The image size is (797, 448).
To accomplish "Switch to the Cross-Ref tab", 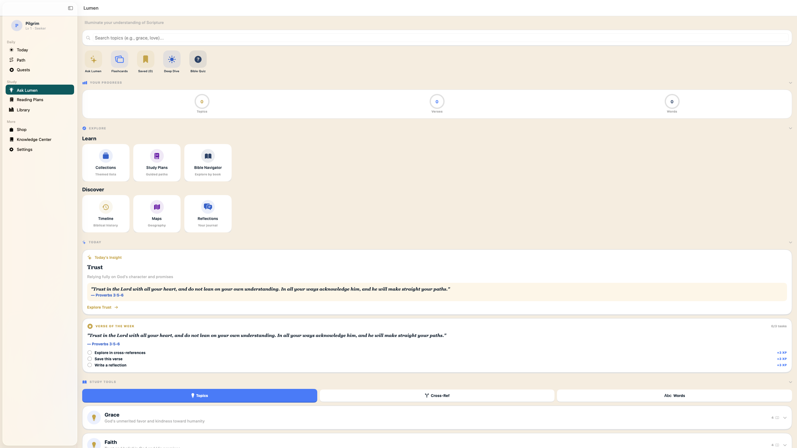I will pyautogui.click(x=437, y=395).
